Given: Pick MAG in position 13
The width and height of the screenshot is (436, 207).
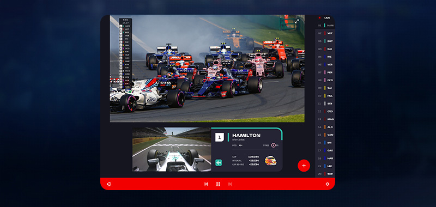Looking at the screenshot, I should click(x=325, y=119).
